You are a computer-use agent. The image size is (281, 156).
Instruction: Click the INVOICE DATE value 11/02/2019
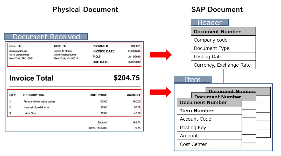tap(135, 51)
